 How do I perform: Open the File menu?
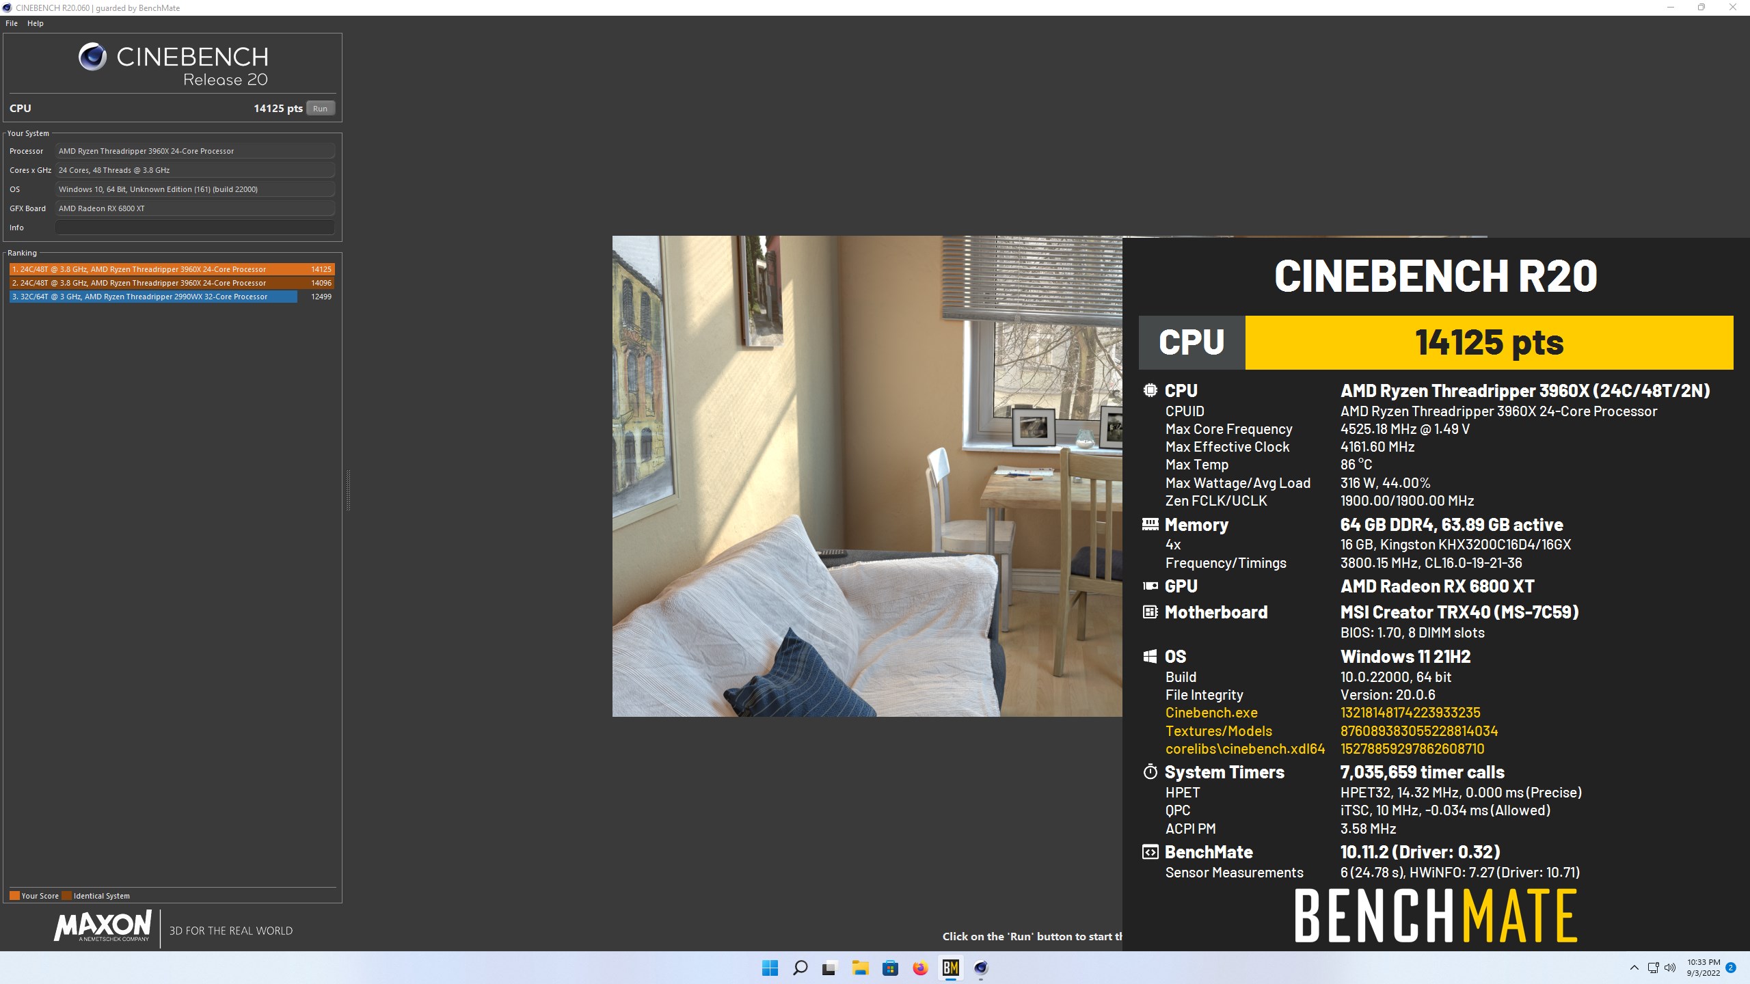point(12,23)
